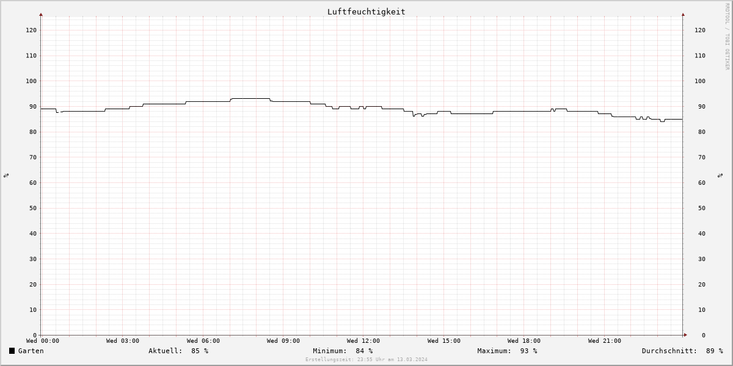Click the 10 label on the left axis
Viewport: 733px width, 366px height.
coord(33,310)
